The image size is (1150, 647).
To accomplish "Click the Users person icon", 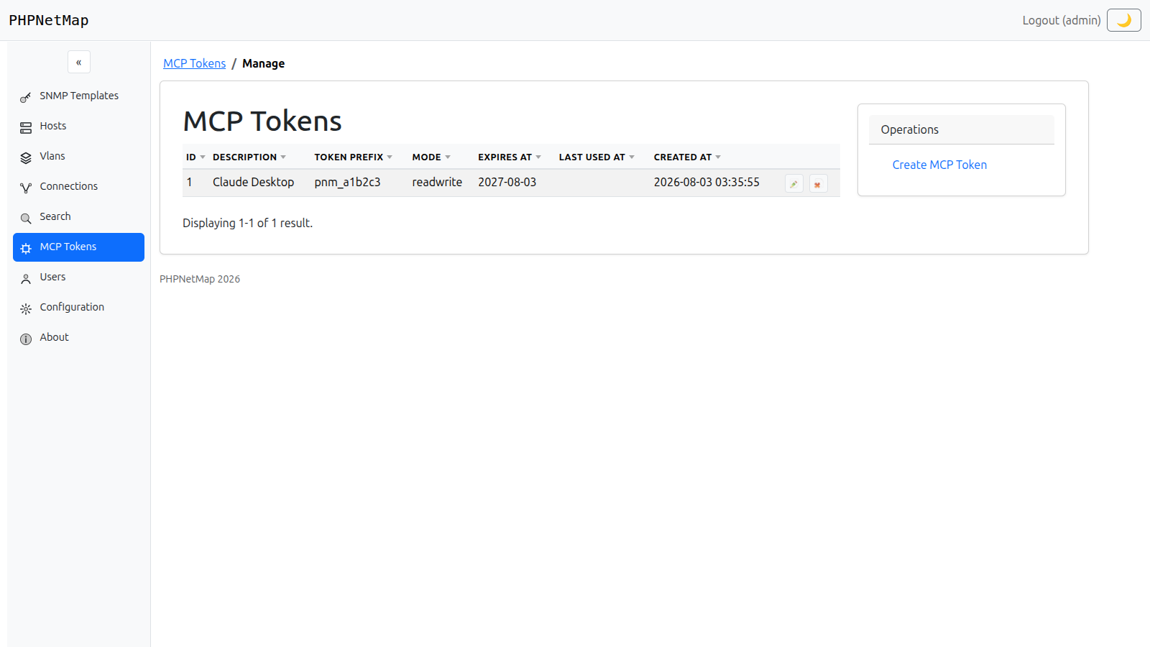I will click(26, 278).
